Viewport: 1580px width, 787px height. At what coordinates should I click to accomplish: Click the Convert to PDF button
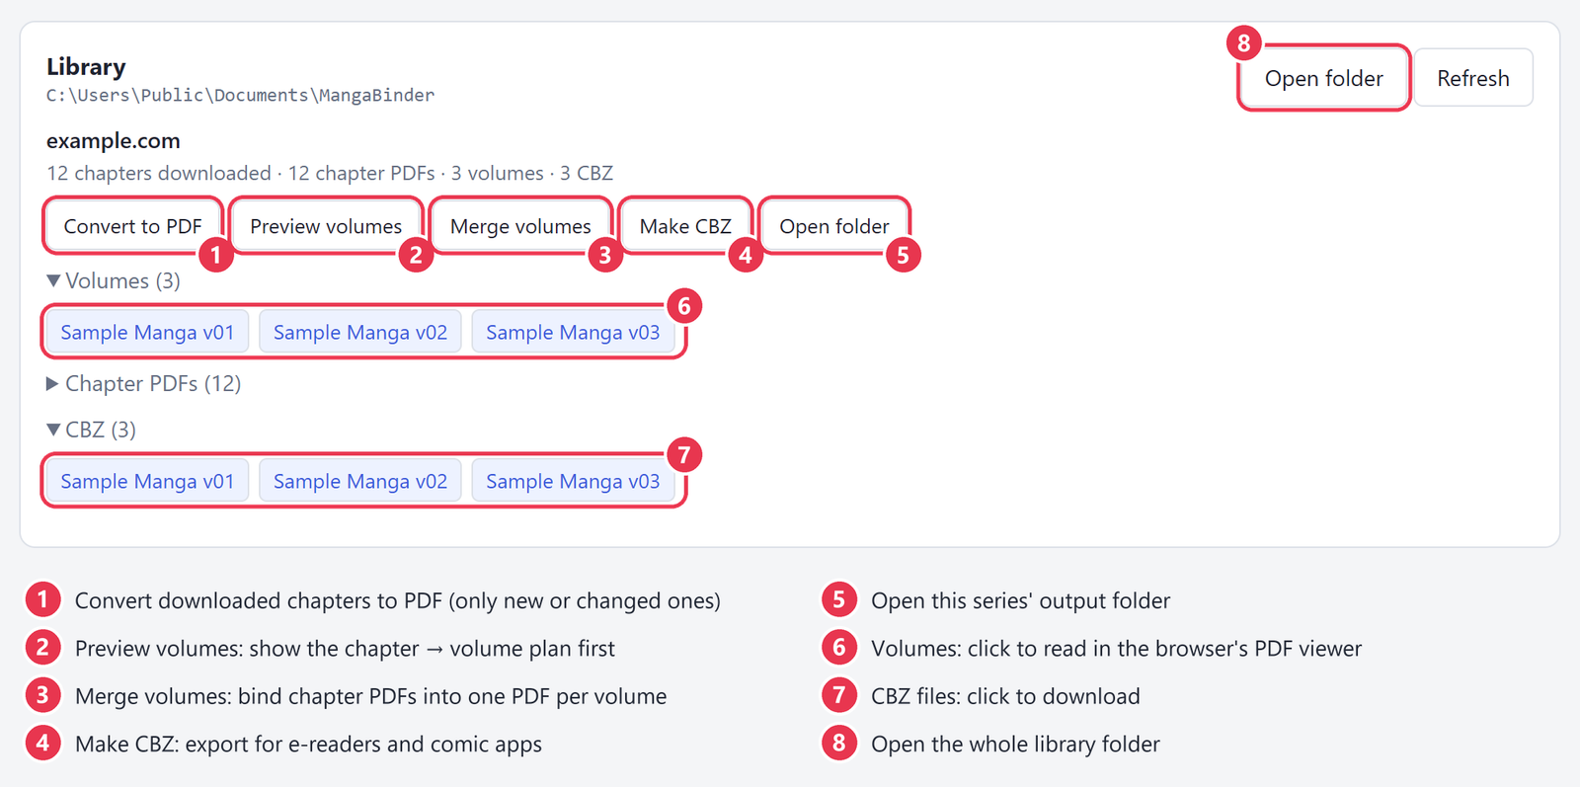132,226
